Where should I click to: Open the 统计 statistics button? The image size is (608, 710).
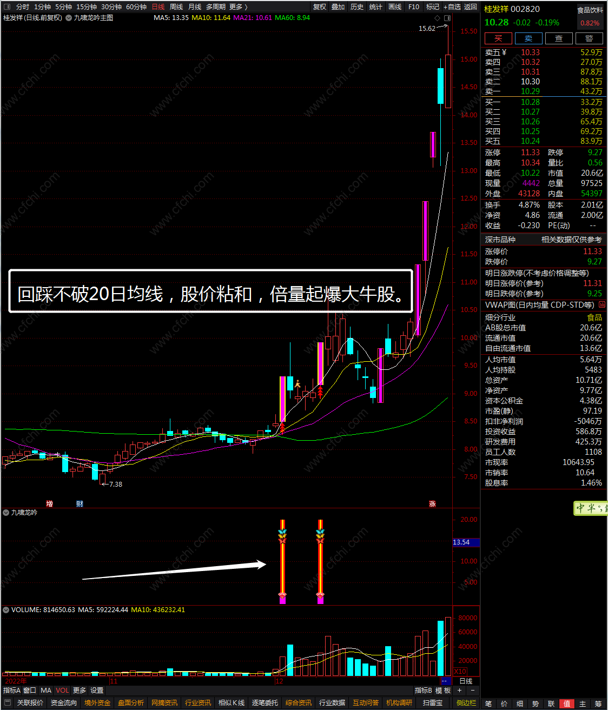[376, 7]
